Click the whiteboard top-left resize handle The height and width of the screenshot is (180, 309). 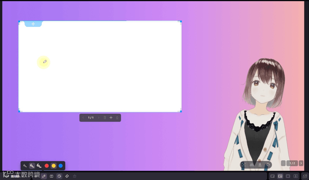coord(19,22)
